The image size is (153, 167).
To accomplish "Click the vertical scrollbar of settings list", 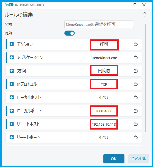I will (146, 78).
